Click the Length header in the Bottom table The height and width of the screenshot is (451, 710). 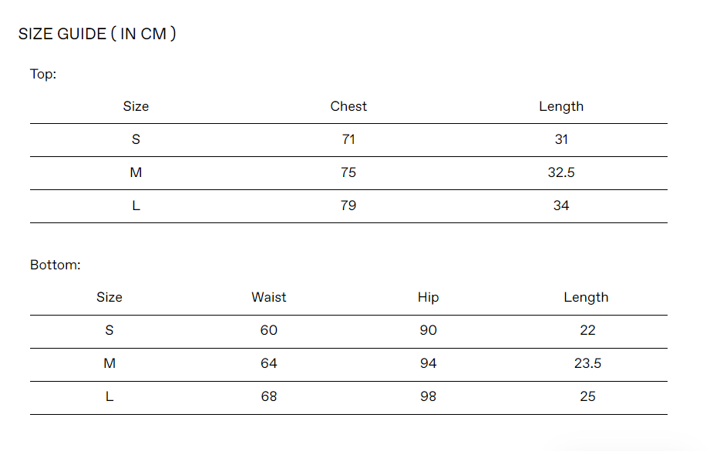586,297
